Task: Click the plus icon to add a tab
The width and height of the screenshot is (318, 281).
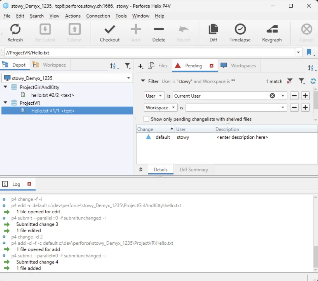Action: [141, 66]
